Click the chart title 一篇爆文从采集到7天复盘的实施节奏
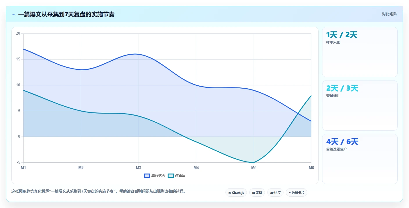409x208 pixels. (66, 14)
